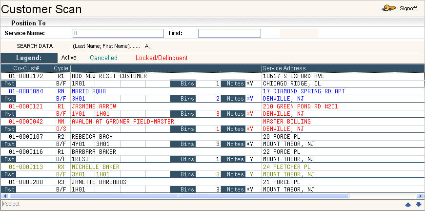Open Notes for JASMINE ARROW
Viewport: 425px width, 211px height.
tap(233, 114)
